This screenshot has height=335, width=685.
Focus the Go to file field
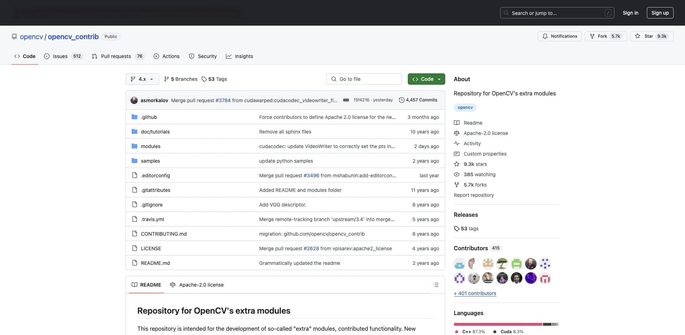(x=364, y=79)
